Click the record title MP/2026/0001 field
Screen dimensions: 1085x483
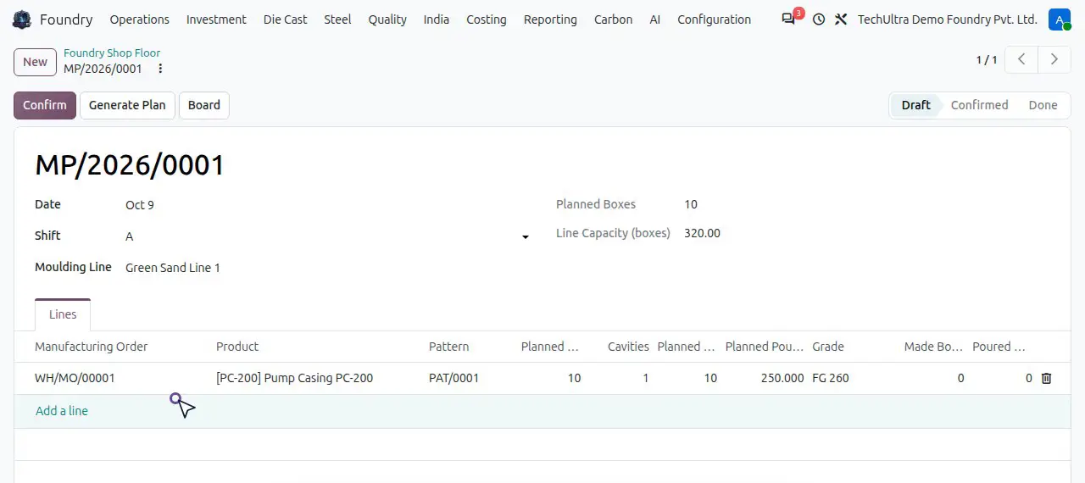coord(130,164)
